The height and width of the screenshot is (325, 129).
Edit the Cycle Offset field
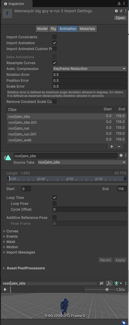pos(90,209)
